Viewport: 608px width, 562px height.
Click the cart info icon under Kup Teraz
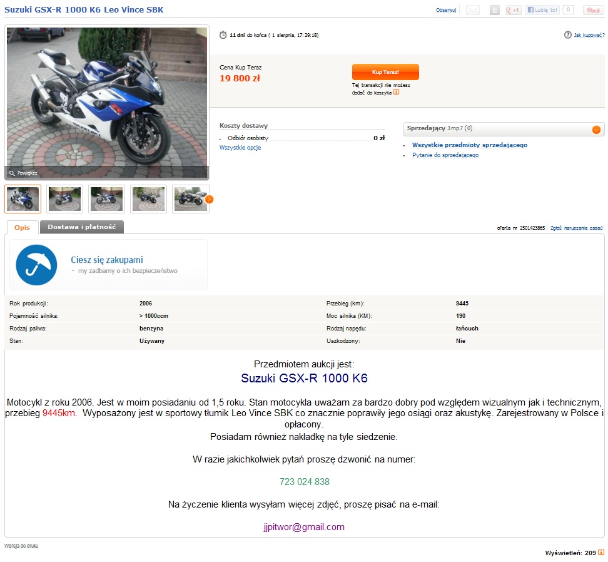click(x=396, y=92)
